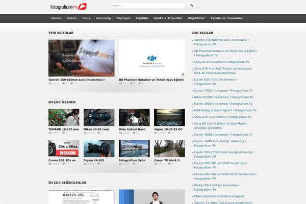Open Sony A7R II vs Red Dragon sidebar post
The image size is (306, 204).
point(223,71)
